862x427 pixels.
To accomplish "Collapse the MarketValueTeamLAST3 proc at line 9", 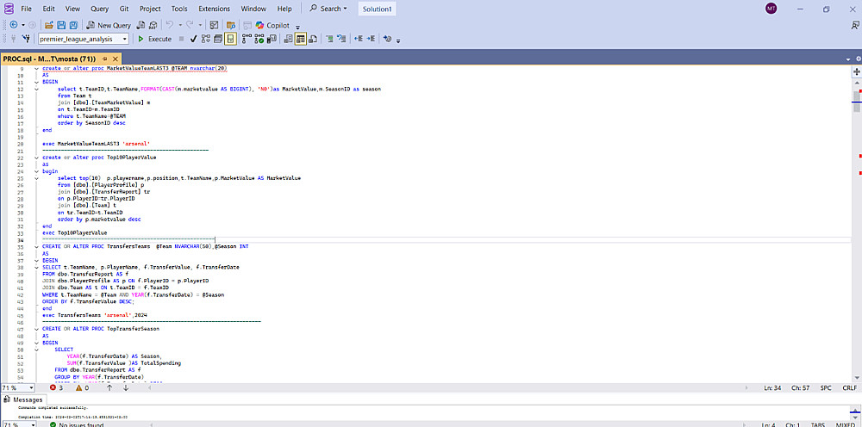I will tap(36, 69).
